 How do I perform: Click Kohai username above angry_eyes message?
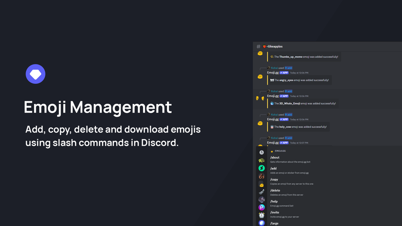click(x=274, y=68)
